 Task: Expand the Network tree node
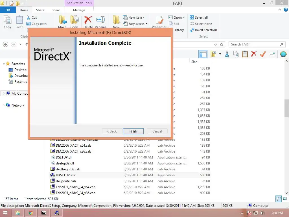[x=3, y=105]
